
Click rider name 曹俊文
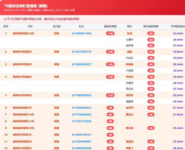click(129, 115)
